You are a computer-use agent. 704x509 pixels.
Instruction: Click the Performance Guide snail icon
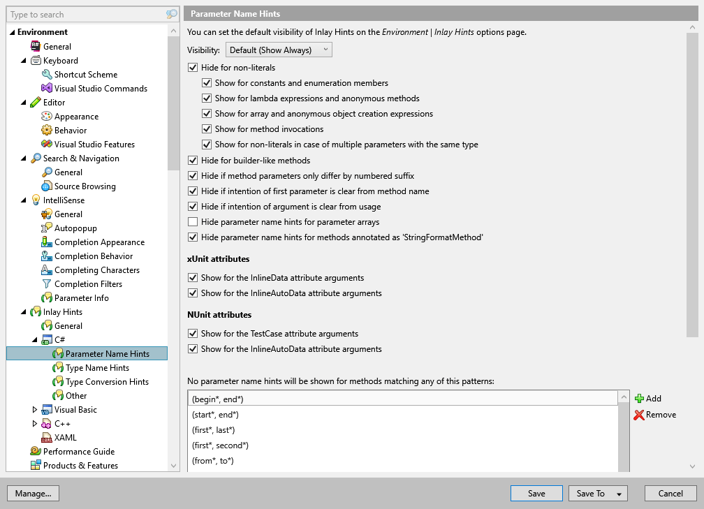(36, 451)
